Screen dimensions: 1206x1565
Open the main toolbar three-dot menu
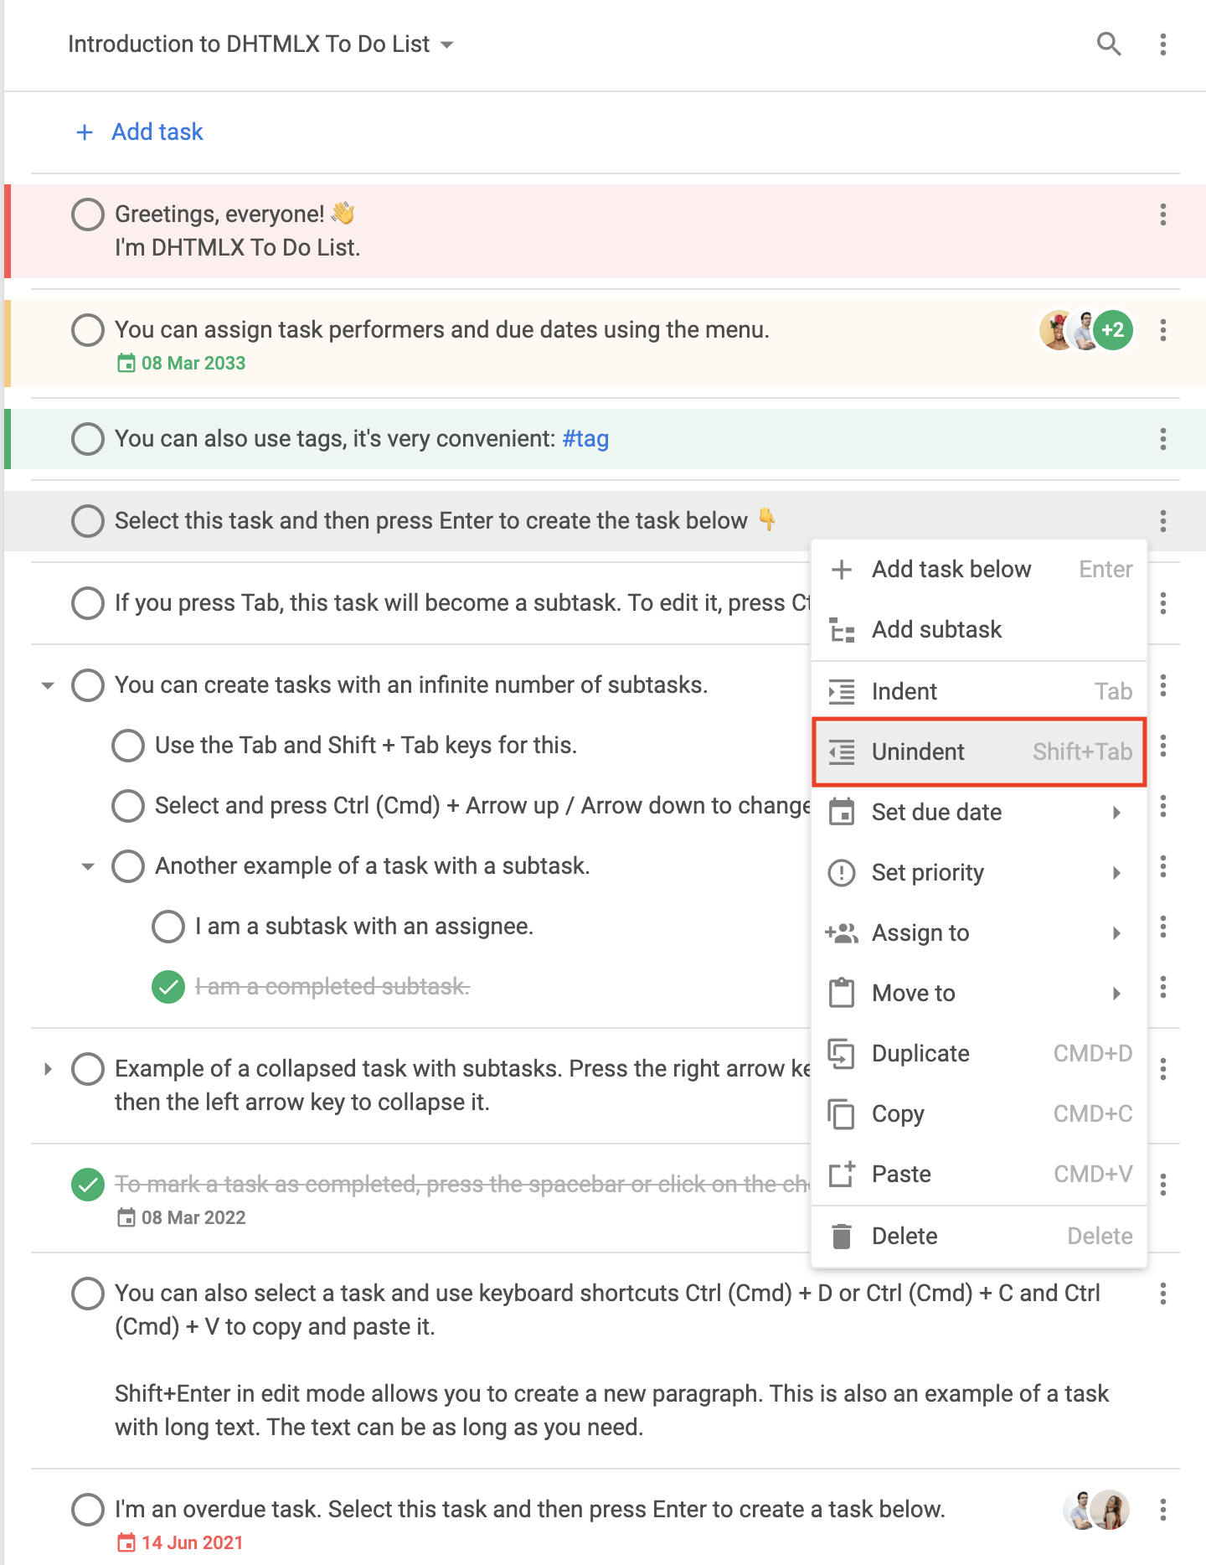[x=1162, y=44]
